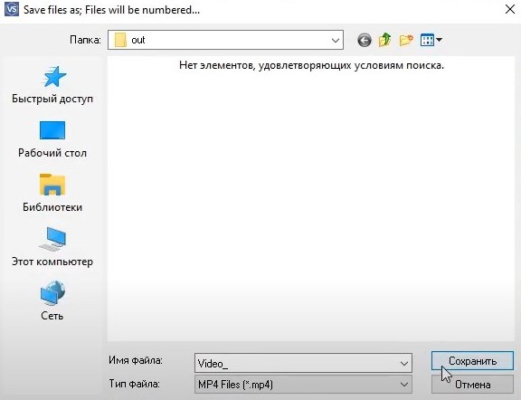Expand the file name history dropdown arrow
This screenshot has width=521, height=400.
pos(404,363)
